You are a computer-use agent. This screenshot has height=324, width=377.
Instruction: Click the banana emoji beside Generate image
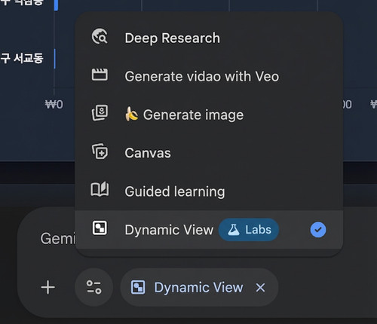coord(131,115)
